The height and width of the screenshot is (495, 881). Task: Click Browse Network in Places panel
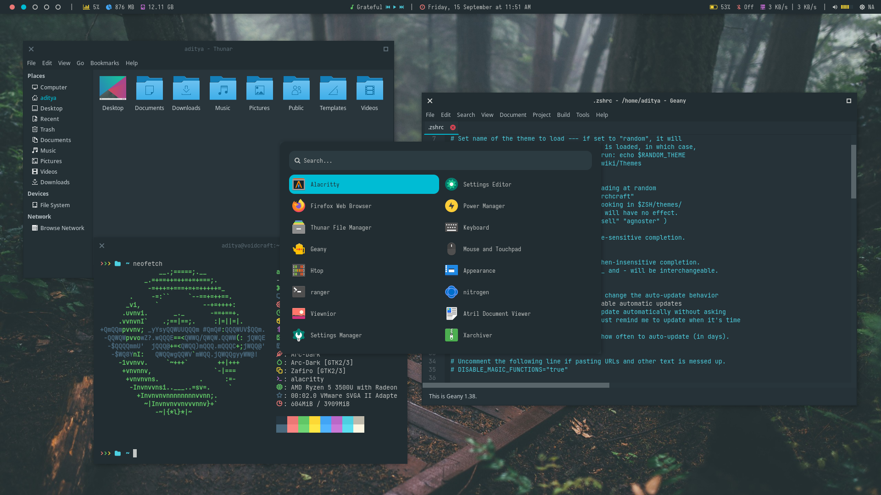point(62,228)
